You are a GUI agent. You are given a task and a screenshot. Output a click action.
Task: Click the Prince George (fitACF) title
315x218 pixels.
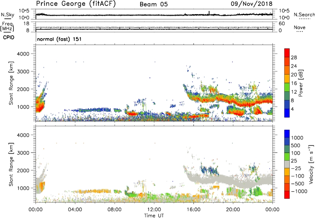pyautogui.click(x=76, y=4)
